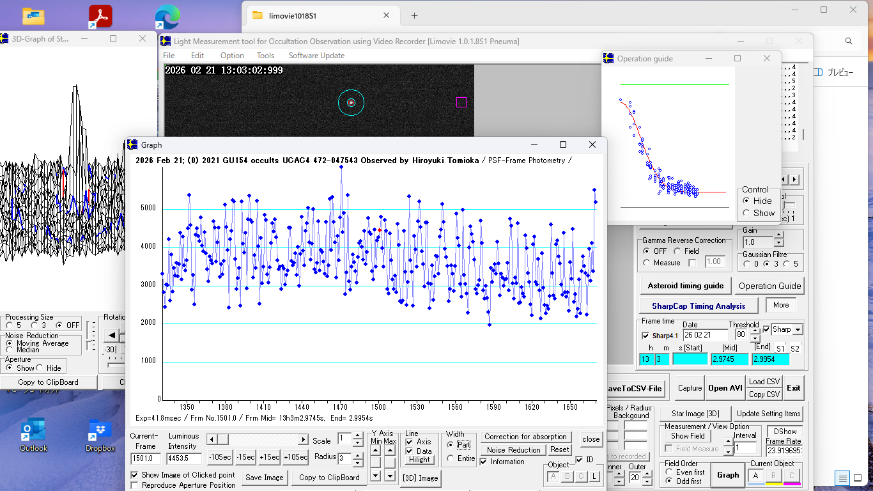Increase the Threshold value with up arrow
The height and width of the screenshot is (491, 873).
pos(754,331)
